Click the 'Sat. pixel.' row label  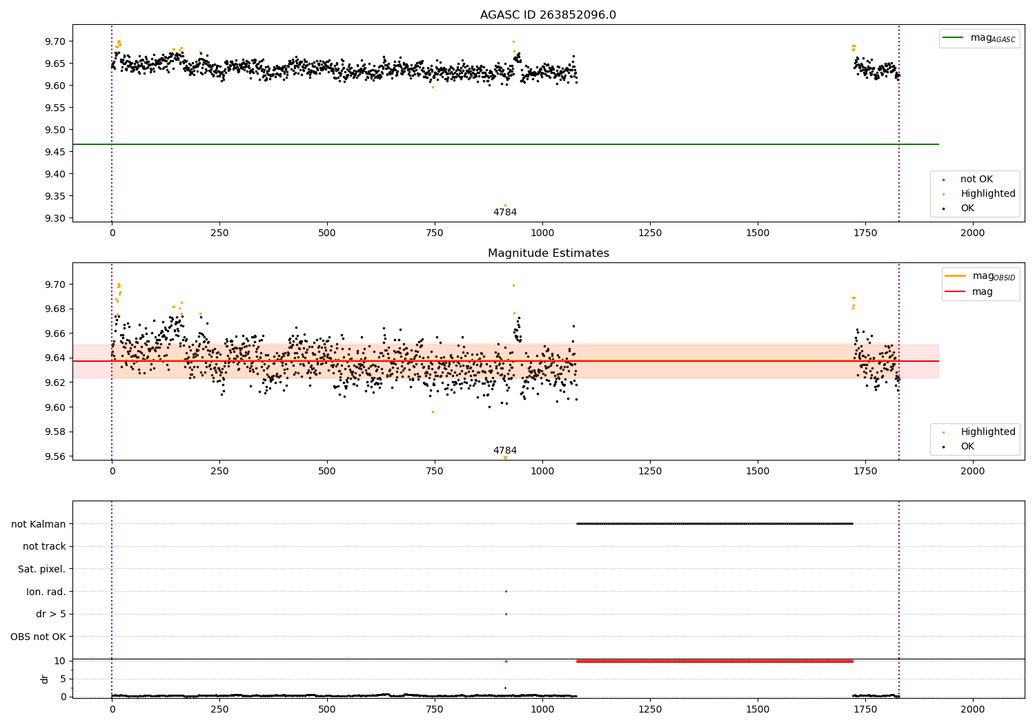click(42, 570)
